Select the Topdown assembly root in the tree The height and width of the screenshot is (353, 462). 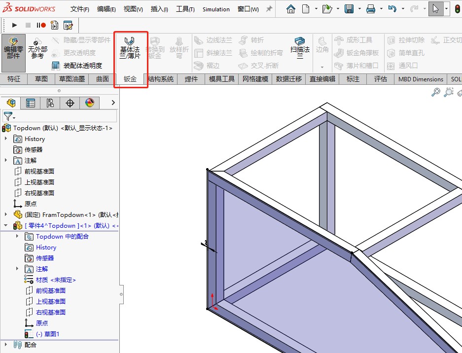57,128
